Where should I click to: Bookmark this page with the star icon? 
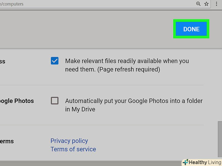206,4
